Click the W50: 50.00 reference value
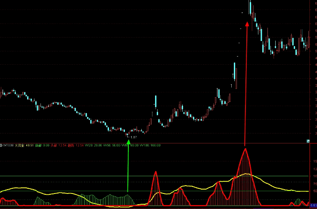The height and width of the screenshot is (209, 317). pos(112,146)
